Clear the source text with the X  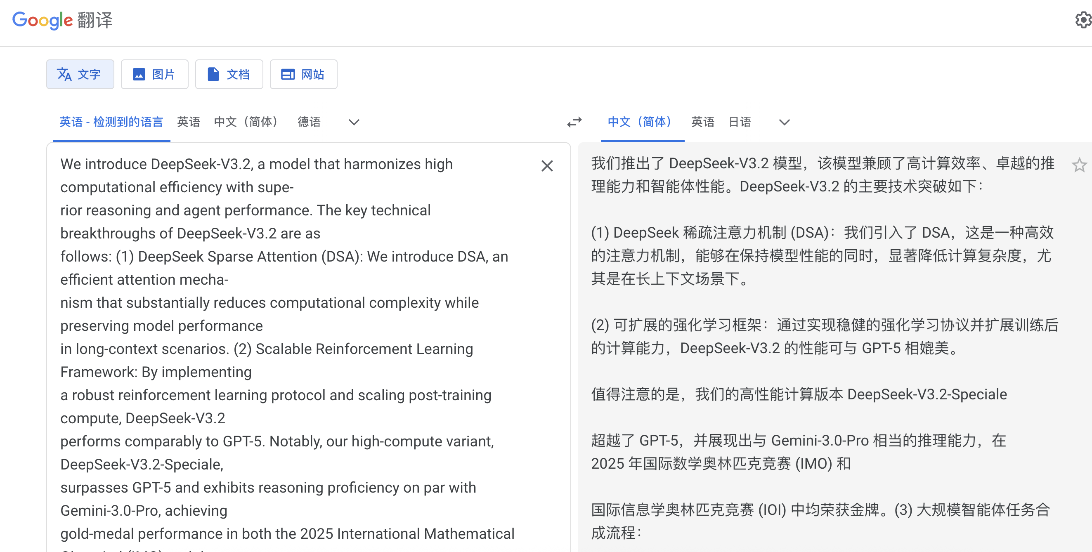pos(547,166)
